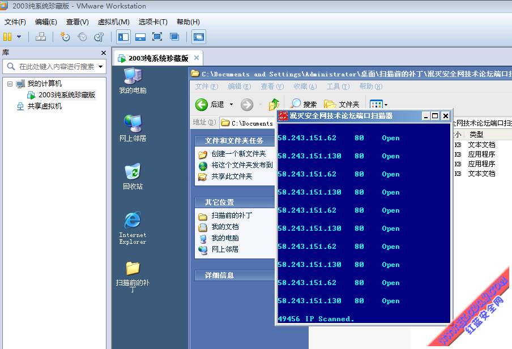Select the 回收站 recycle bin icon

tap(133, 176)
